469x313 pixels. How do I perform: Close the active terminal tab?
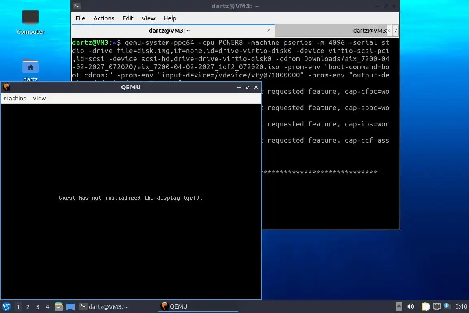269,30
